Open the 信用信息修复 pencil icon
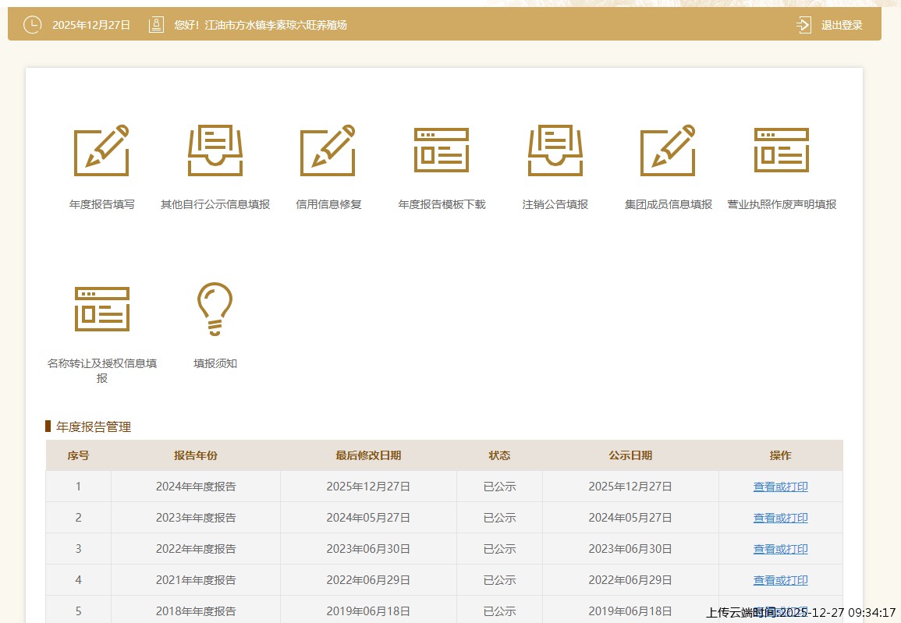The height and width of the screenshot is (623, 901). pyautogui.click(x=328, y=150)
